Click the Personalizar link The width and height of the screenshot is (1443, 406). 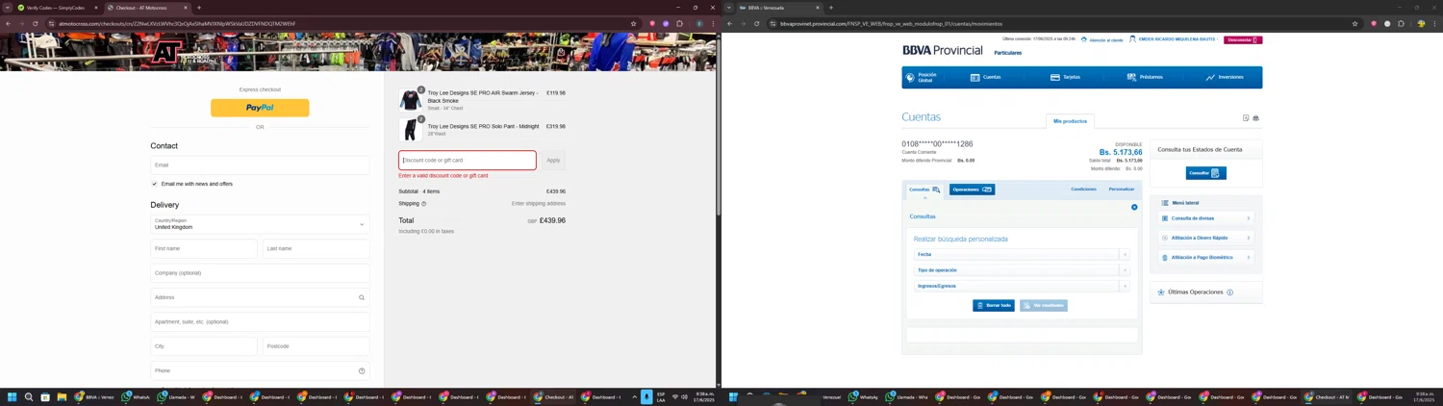(x=1122, y=190)
